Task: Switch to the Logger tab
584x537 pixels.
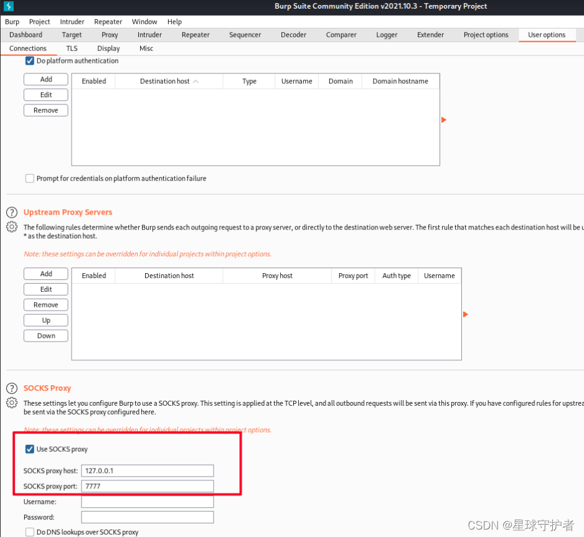Action: tap(387, 35)
